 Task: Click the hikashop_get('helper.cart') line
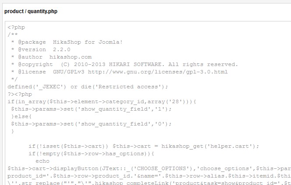[x=144, y=146]
